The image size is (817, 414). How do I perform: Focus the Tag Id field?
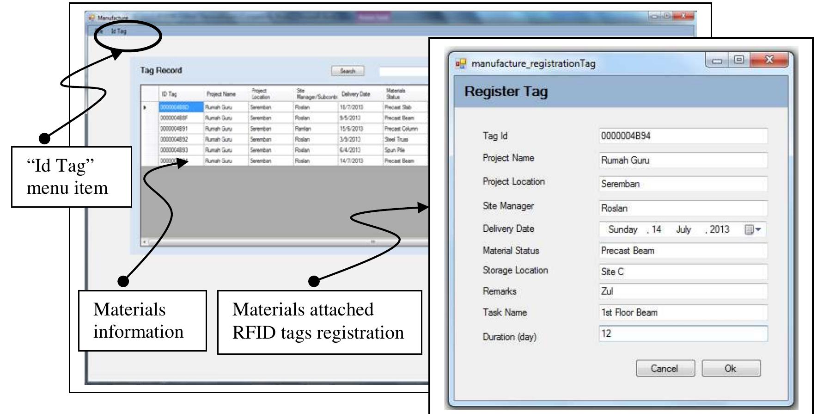[x=683, y=136]
